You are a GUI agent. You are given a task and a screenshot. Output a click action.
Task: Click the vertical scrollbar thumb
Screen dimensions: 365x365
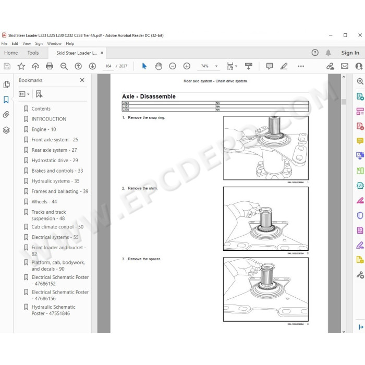[x=344, y=102]
